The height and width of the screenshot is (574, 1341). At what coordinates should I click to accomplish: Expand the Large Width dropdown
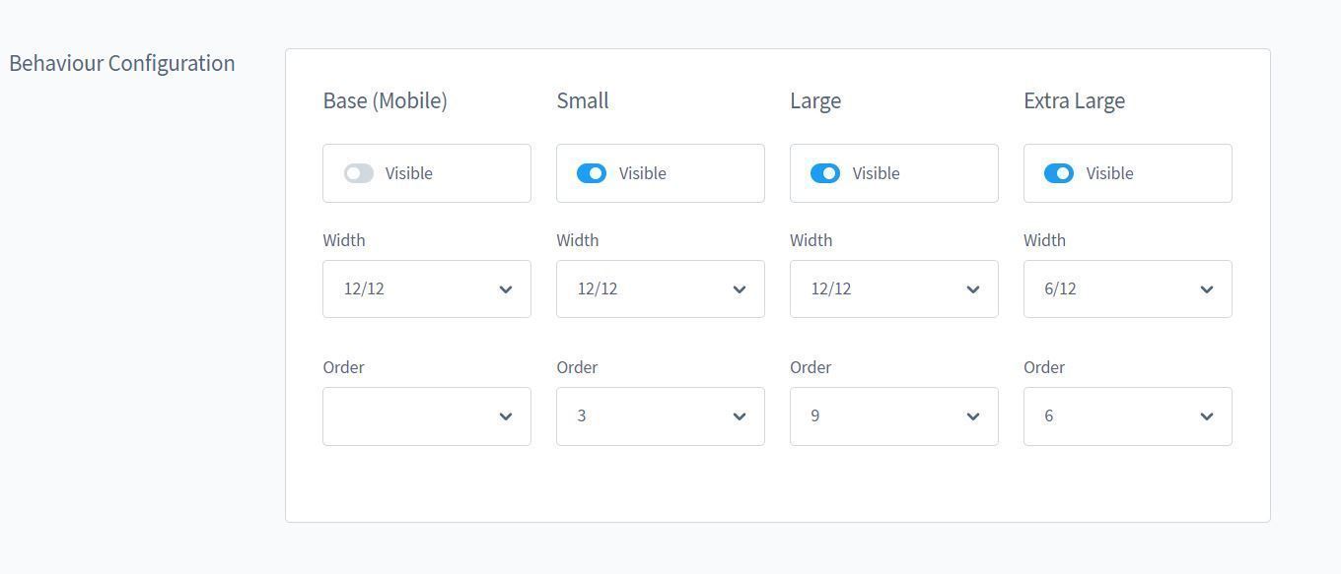click(893, 289)
